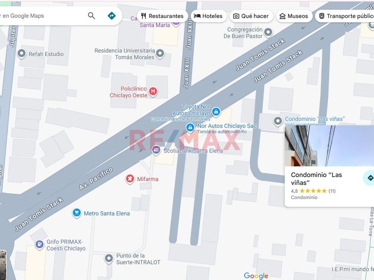Click the search magnifier icon
374x280 pixels.
click(91, 16)
